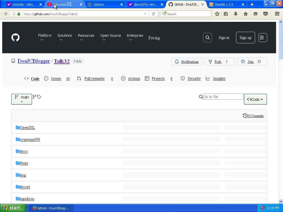Click the GitHub Octocat logo
This screenshot has width=283, height=212.
click(x=15, y=38)
